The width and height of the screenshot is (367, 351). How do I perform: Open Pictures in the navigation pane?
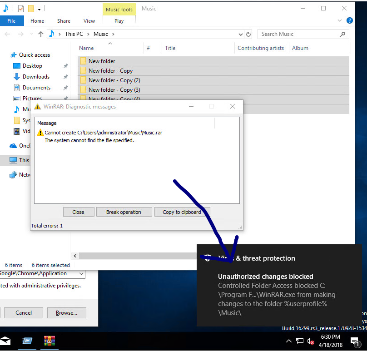(x=32, y=98)
